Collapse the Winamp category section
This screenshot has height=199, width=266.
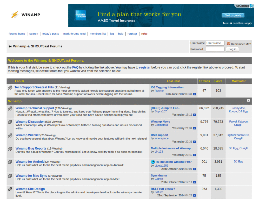248,101
